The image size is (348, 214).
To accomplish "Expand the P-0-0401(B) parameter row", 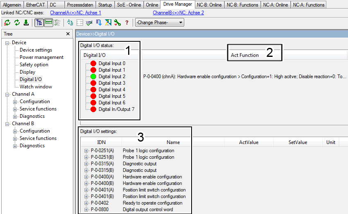I will (86, 197).
